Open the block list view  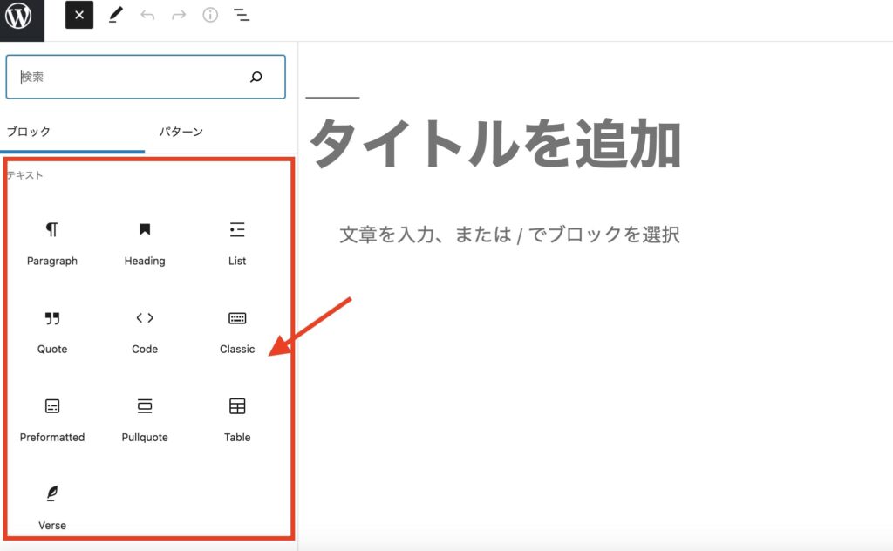(x=242, y=16)
